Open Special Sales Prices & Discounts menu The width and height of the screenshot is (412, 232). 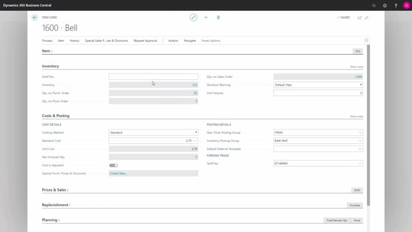pyautogui.click(x=106, y=41)
